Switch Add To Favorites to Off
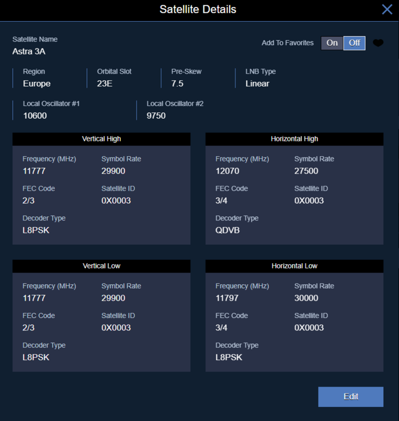Viewport: 399px width, 421px height. pyautogui.click(x=354, y=43)
